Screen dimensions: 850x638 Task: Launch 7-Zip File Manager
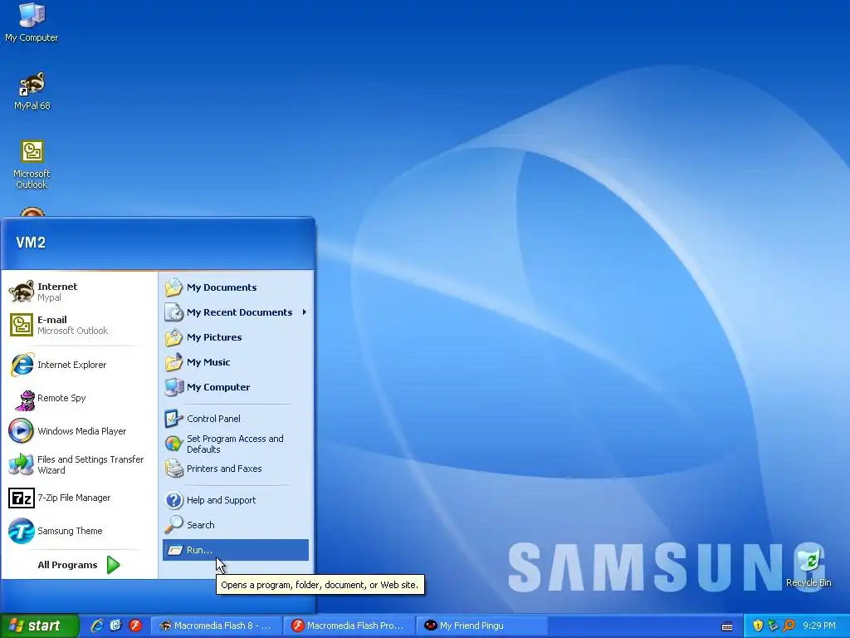pyautogui.click(x=79, y=498)
